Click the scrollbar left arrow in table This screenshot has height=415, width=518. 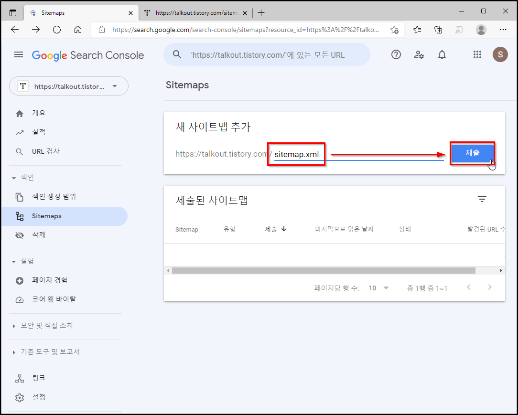pos(168,271)
